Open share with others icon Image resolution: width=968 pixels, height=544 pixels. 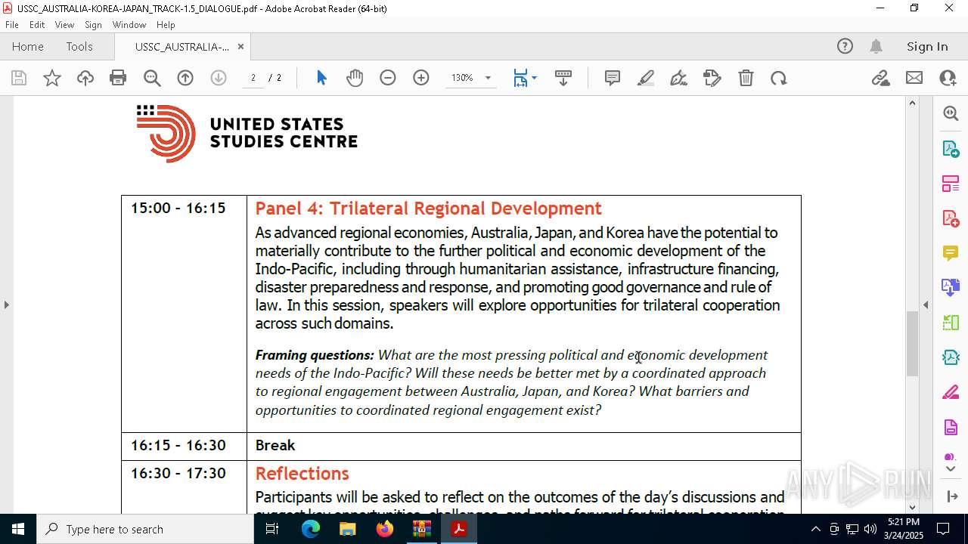coord(948,78)
